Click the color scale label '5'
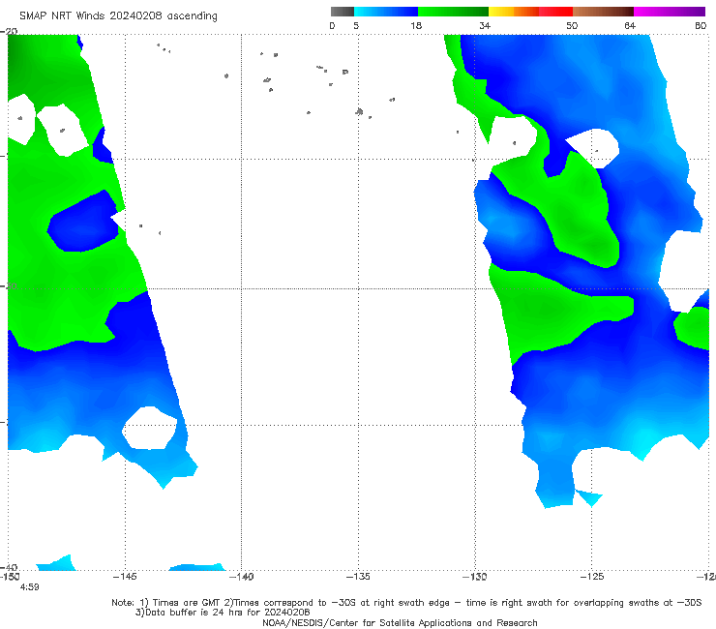The image size is (716, 629). point(356,25)
